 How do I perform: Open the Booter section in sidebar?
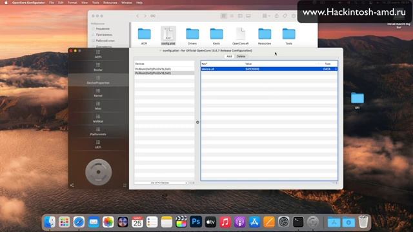pos(98,67)
